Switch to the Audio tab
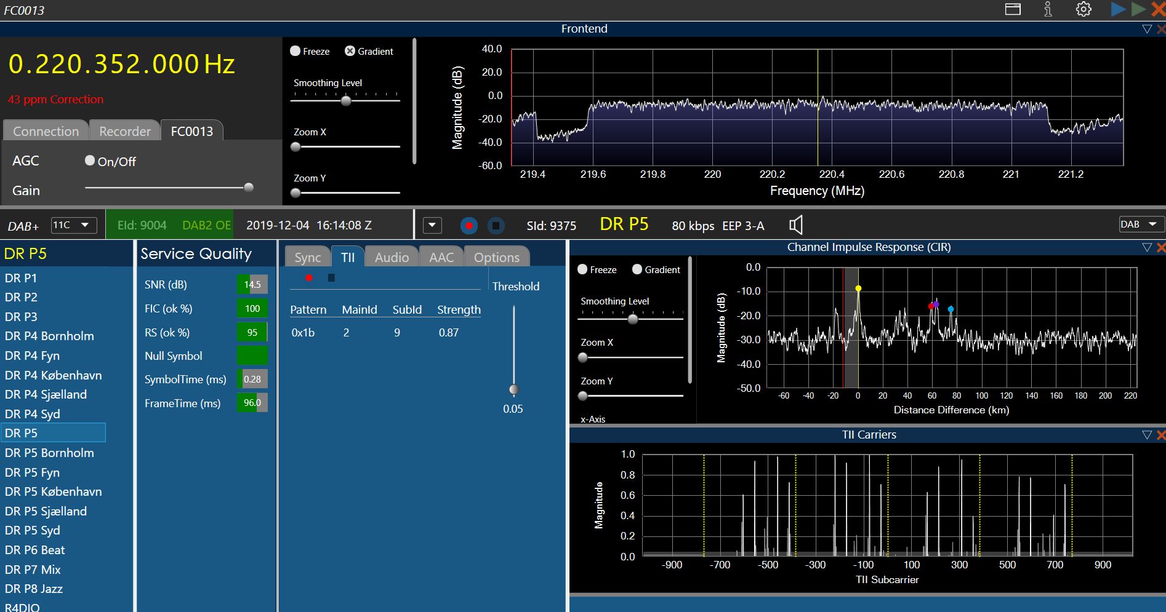The height and width of the screenshot is (612, 1166). pyautogui.click(x=392, y=257)
